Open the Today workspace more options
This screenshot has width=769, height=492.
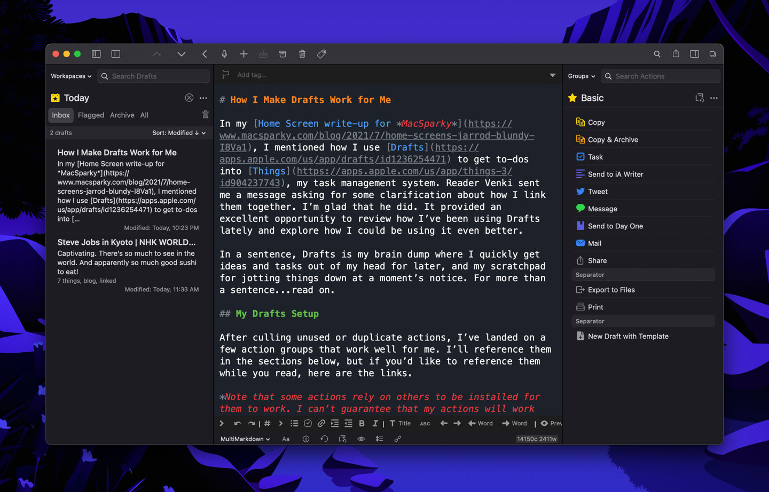coord(203,98)
